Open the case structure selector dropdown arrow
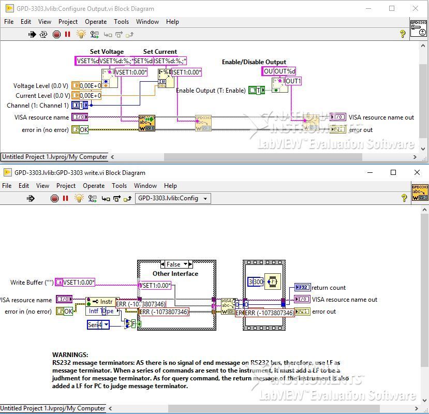 (185, 264)
